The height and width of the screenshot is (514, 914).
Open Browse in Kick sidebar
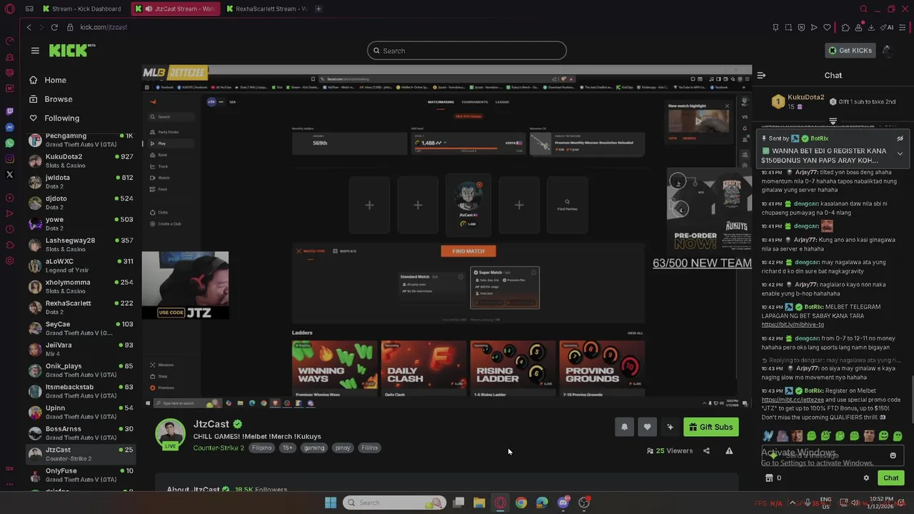[x=59, y=99]
